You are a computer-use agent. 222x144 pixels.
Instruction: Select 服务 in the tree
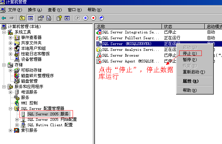pyautogui.click(x=25, y=98)
